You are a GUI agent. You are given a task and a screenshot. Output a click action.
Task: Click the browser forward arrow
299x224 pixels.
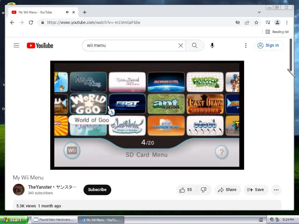pos(22,22)
